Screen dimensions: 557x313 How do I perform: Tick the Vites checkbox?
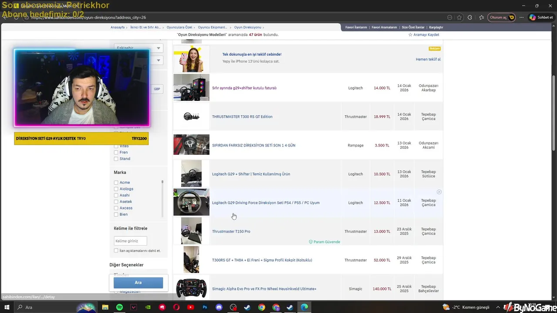(x=116, y=146)
